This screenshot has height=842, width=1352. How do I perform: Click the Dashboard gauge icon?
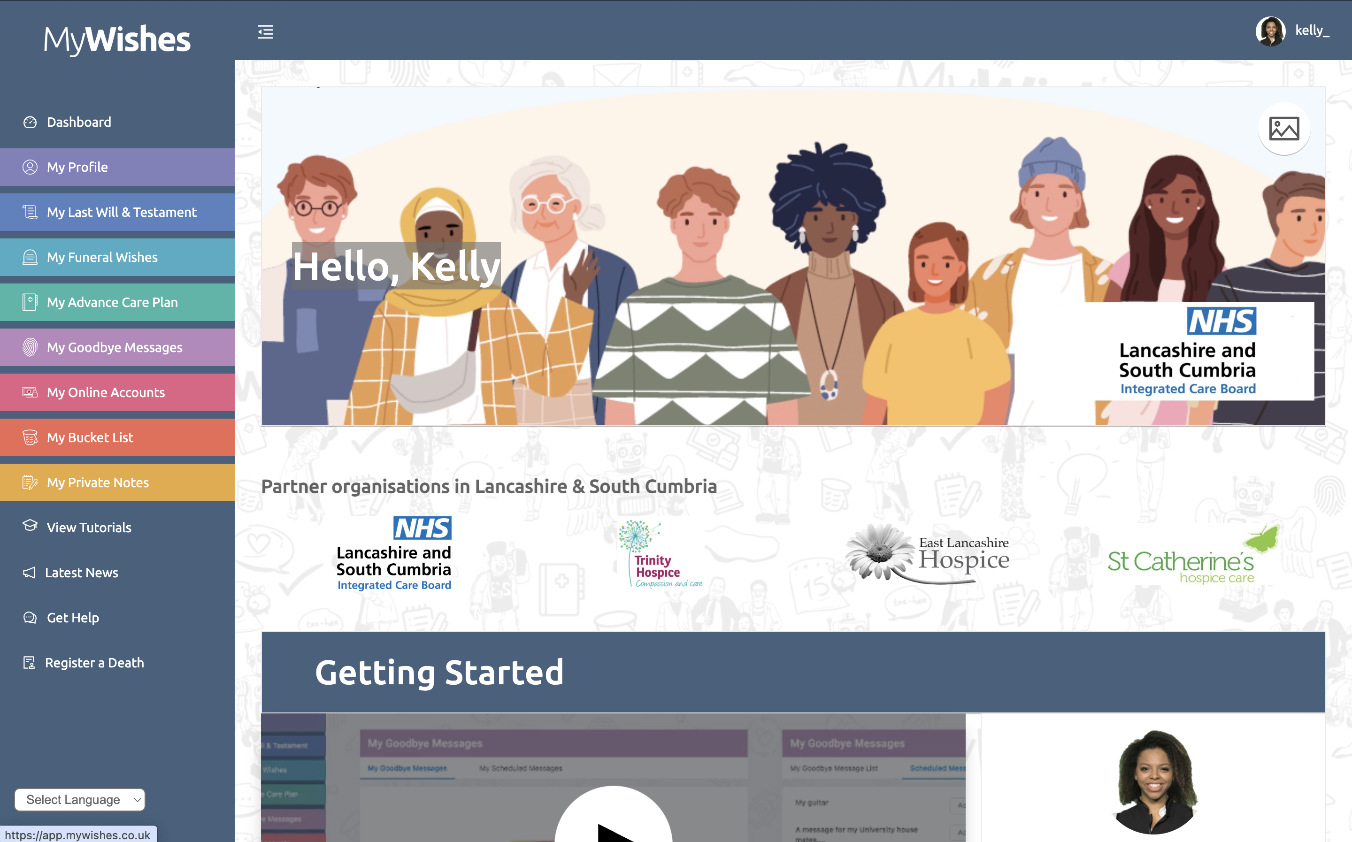[x=30, y=122]
